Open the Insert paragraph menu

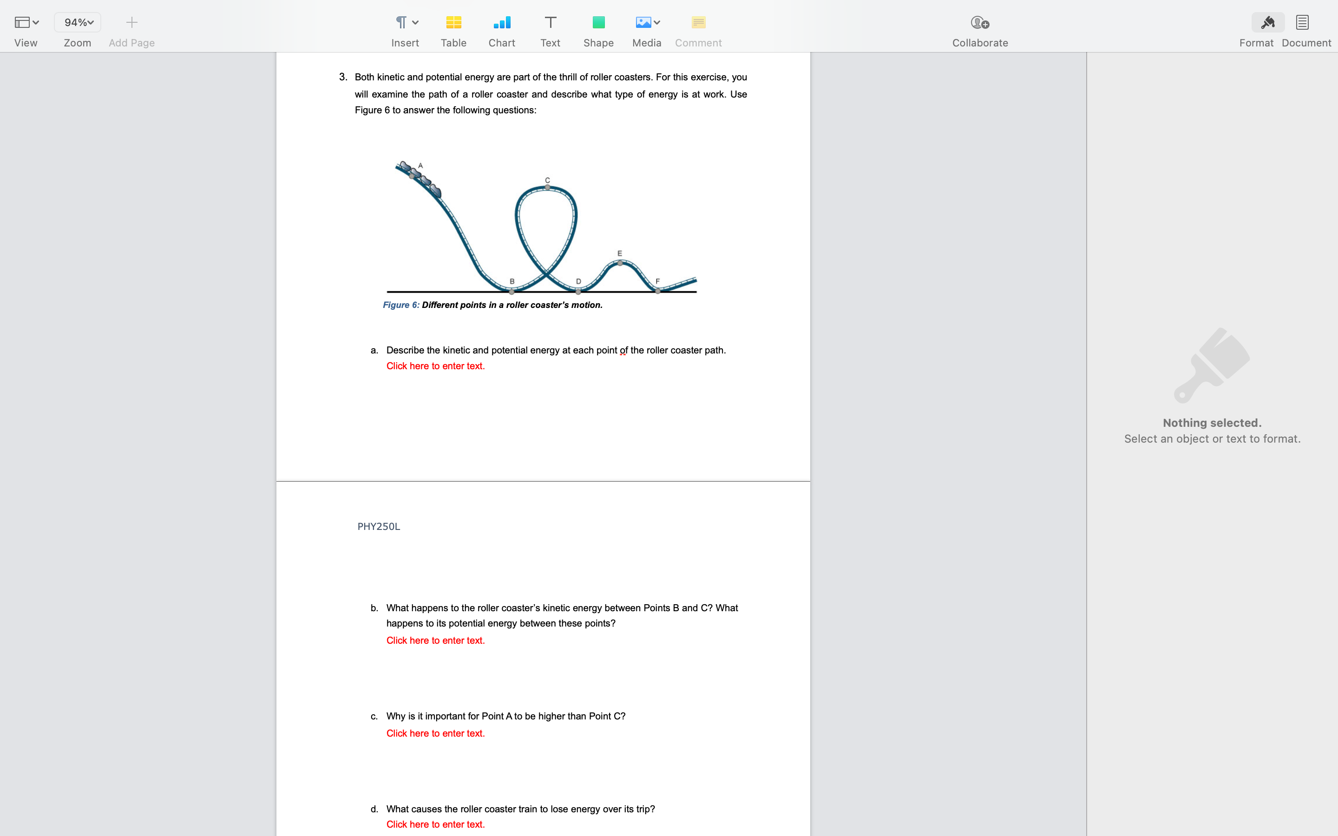(x=405, y=23)
